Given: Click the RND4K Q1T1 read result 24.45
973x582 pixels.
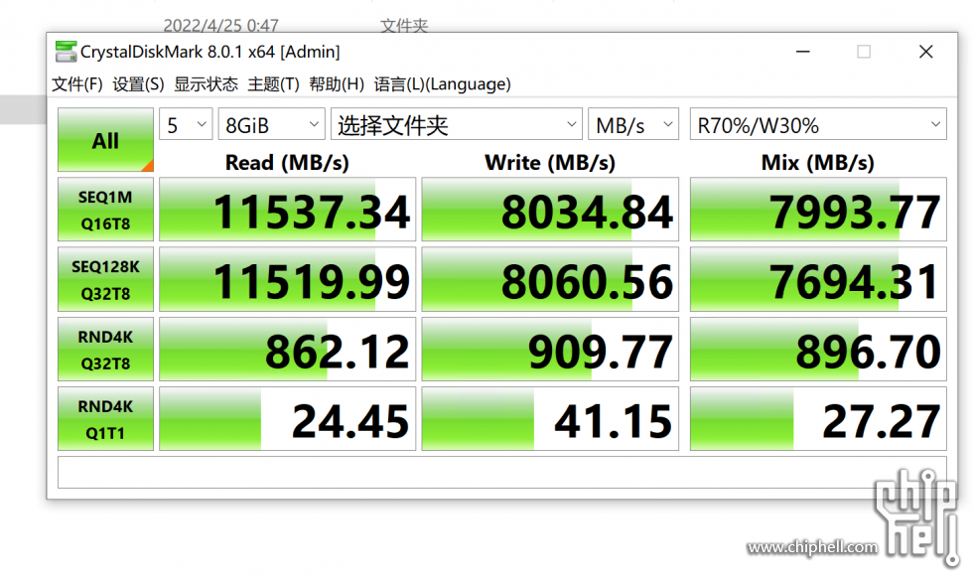Looking at the screenshot, I should pos(287,419).
